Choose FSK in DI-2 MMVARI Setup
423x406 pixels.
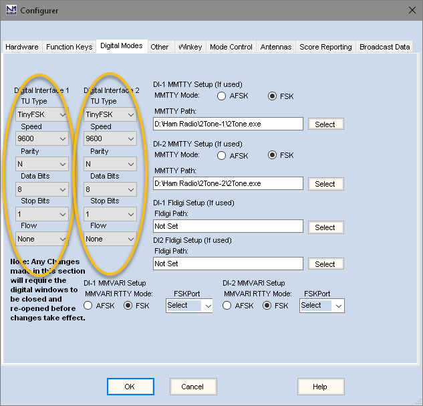tap(267, 305)
